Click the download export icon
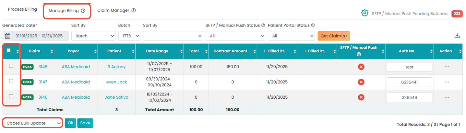The image size is (466, 133). coord(457,36)
